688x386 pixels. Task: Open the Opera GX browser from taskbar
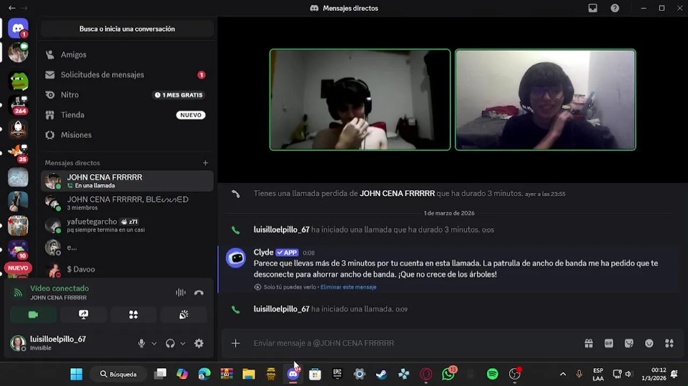426,374
